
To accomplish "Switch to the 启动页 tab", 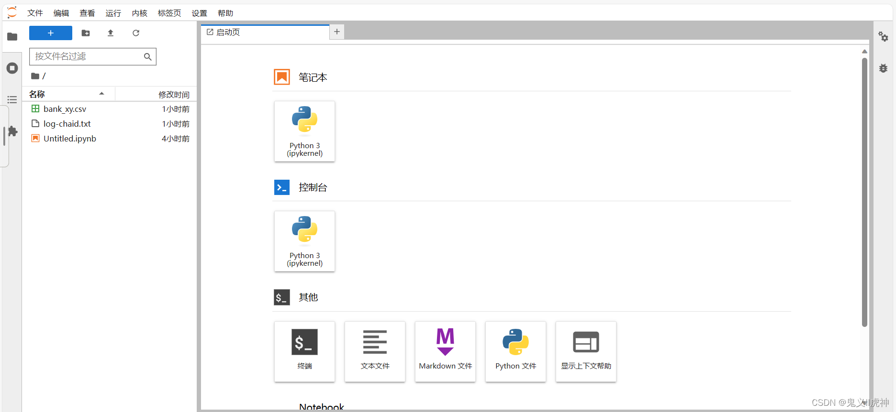I will tap(265, 32).
